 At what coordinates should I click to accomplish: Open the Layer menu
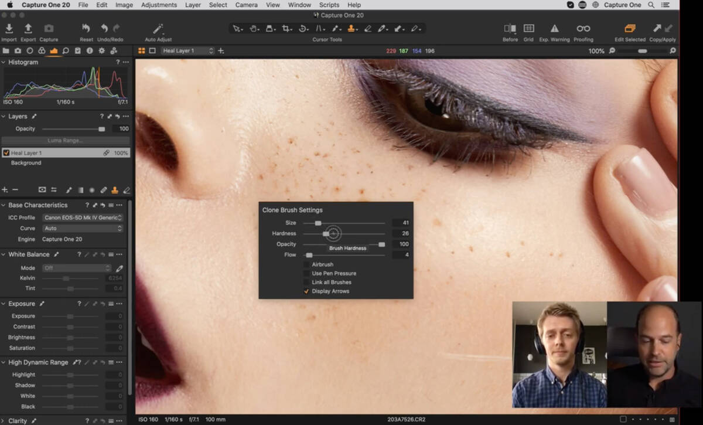click(x=193, y=5)
